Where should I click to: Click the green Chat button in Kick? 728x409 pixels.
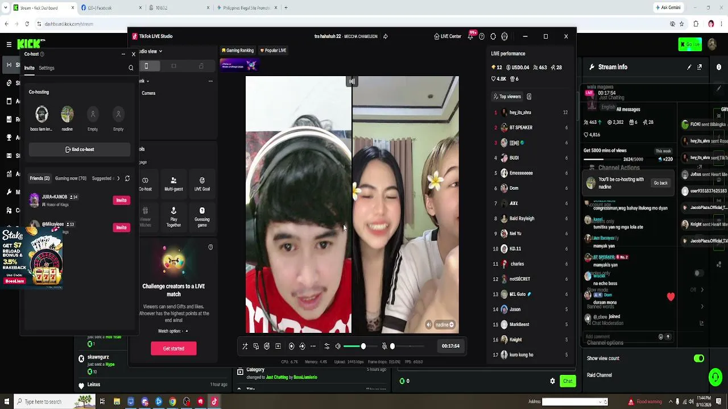click(568, 381)
